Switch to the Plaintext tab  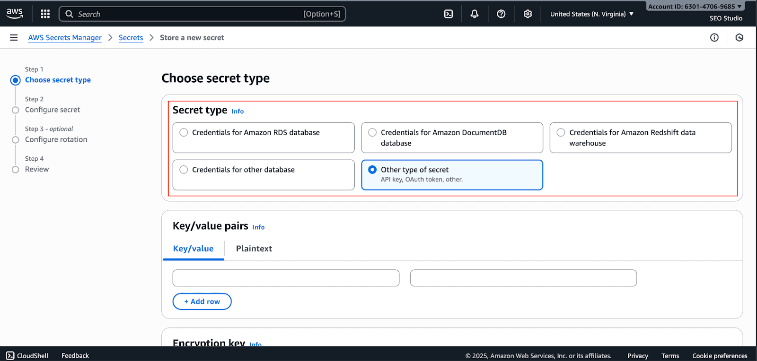coord(254,249)
